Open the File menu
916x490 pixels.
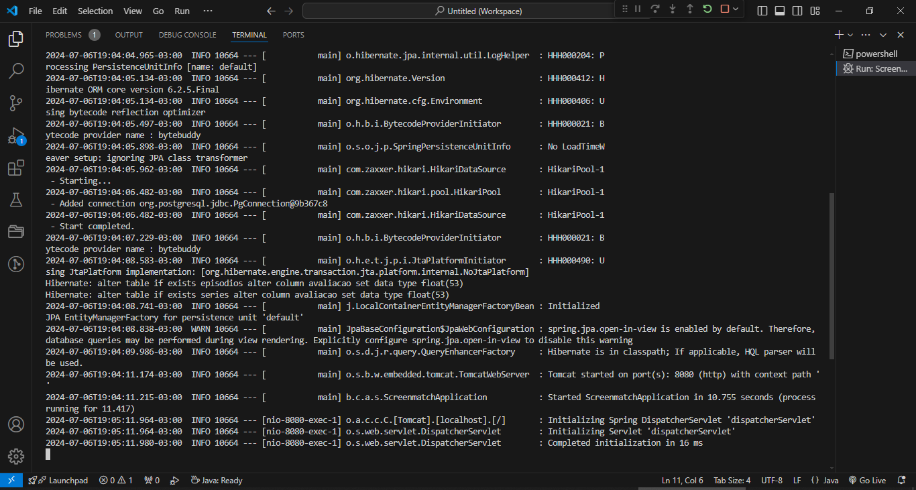(36, 11)
